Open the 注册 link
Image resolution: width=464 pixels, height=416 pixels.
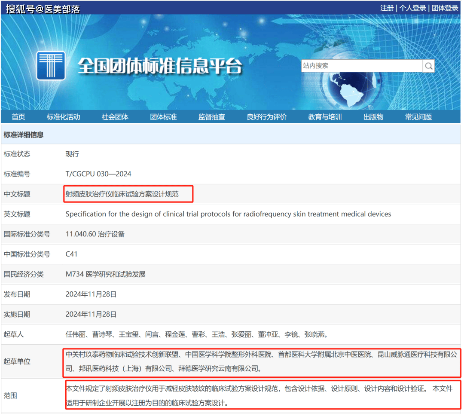click(387, 8)
